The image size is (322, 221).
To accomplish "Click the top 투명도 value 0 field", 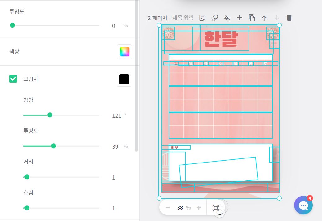I will [113, 26].
